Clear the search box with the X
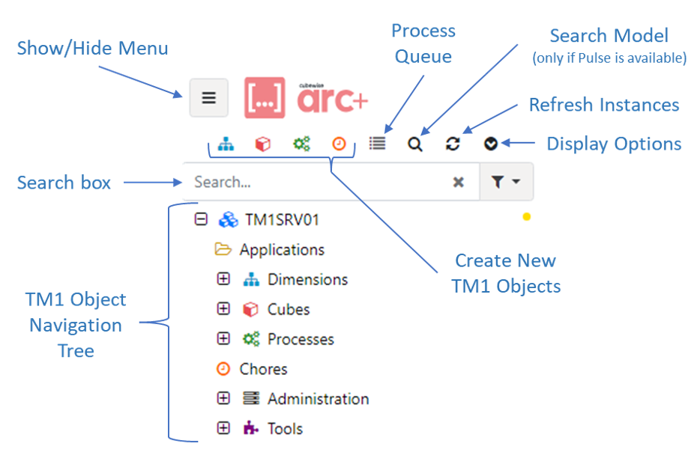Screen dimensions: 700x467 click(x=459, y=182)
